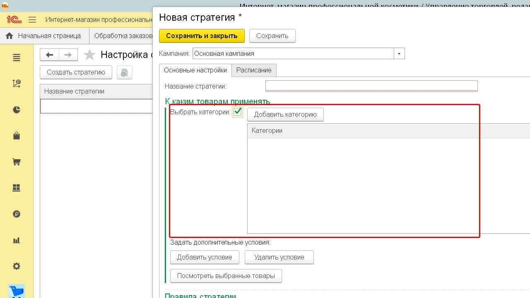Click 'Посмотреть выбранные товары' button
Screen dimensions: 530x298
coord(226,276)
